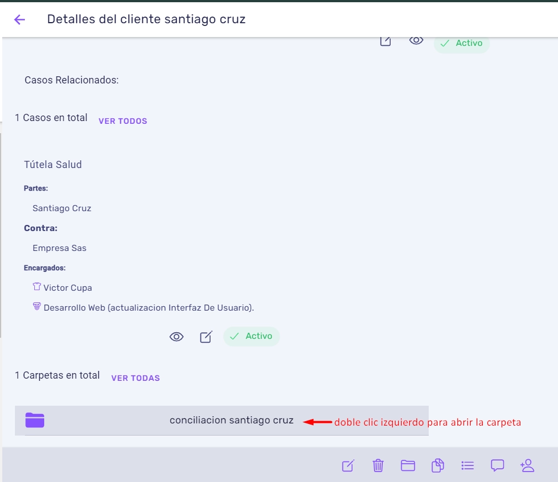558x482 pixels.
Task: Click the Partes label
Action: pyautogui.click(x=36, y=188)
